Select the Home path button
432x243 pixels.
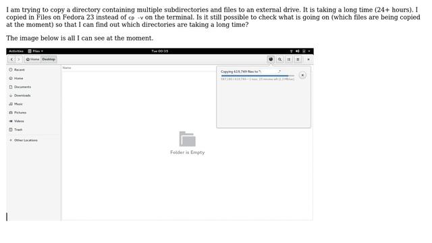click(x=33, y=59)
